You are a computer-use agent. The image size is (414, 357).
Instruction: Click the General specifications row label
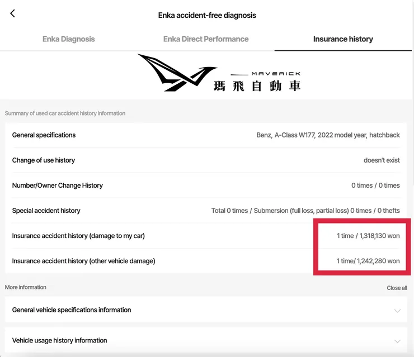pos(44,135)
